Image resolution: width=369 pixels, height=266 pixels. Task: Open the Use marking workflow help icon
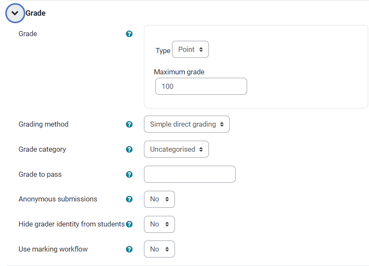129,249
